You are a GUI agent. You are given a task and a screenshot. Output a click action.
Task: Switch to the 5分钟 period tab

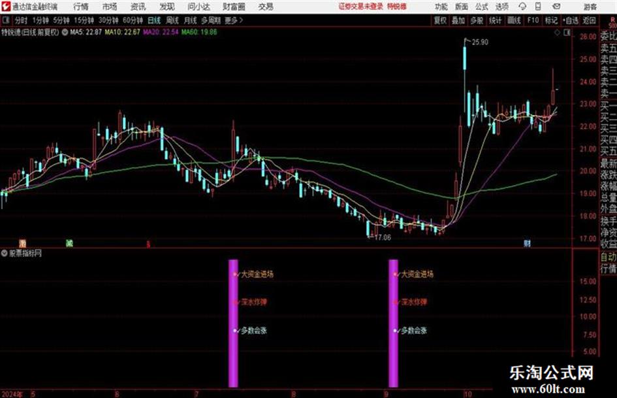click(x=61, y=20)
